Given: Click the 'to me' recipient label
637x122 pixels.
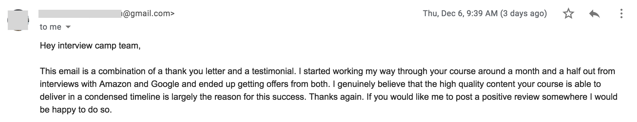Looking at the screenshot, I should (51, 27).
